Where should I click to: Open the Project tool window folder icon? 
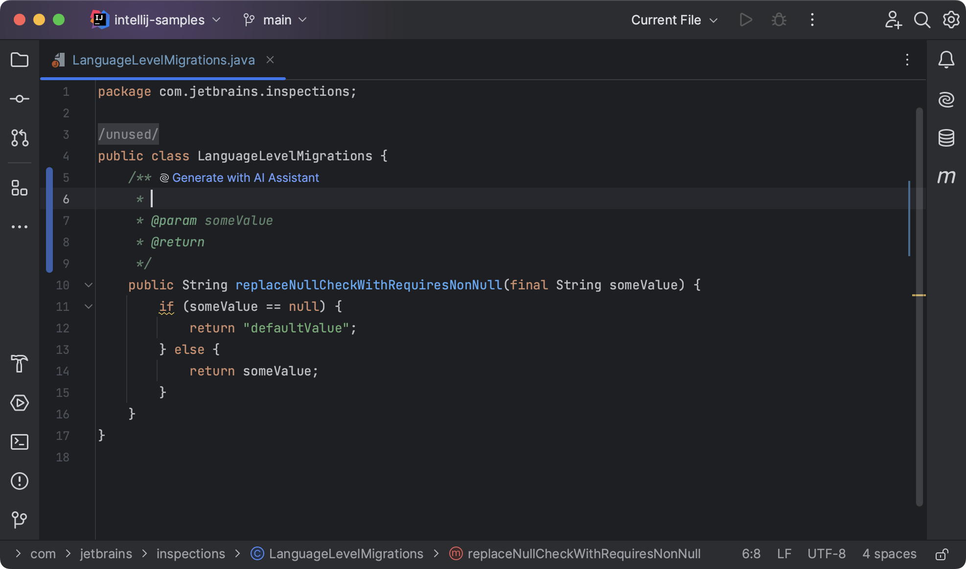(x=20, y=60)
